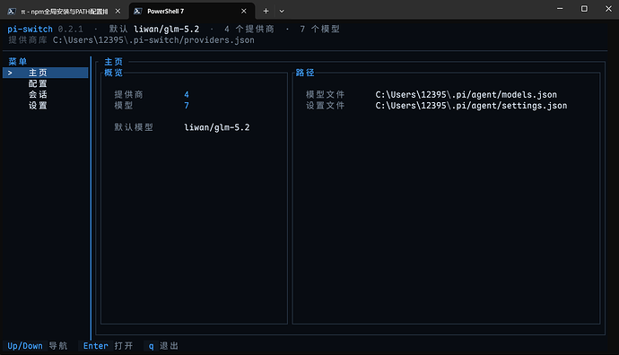Image resolution: width=619 pixels, height=355 pixels.
Task: Click version number 0.2.1
Action: (71, 30)
